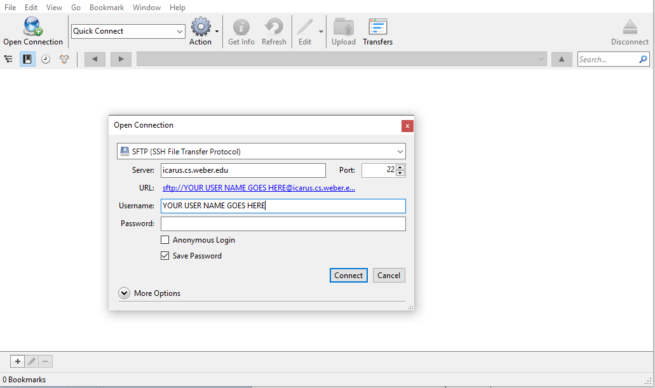Click the sftp URL link
Viewport: 655px width, 388px height.
tap(259, 188)
